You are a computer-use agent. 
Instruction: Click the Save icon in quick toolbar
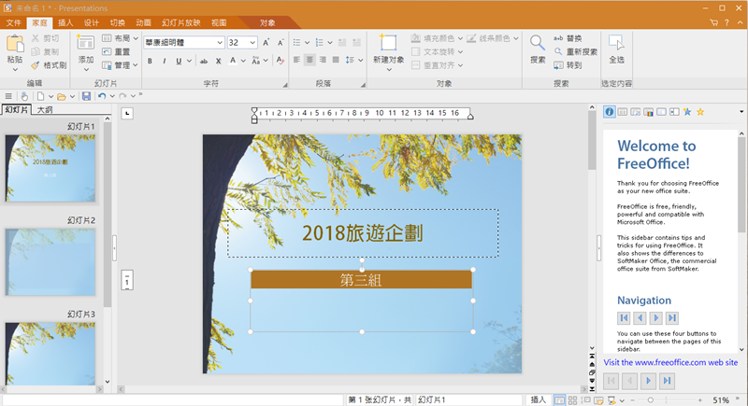point(86,96)
